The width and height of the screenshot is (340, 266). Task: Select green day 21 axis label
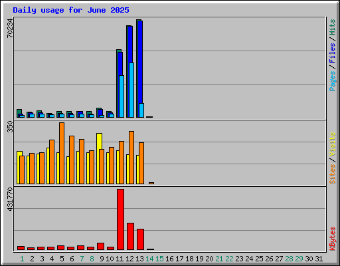[219, 259]
